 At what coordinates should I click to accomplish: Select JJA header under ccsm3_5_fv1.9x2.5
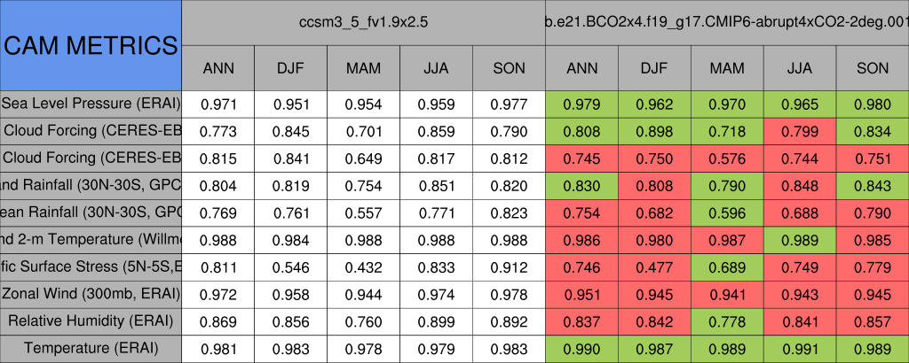tap(436, 68)
